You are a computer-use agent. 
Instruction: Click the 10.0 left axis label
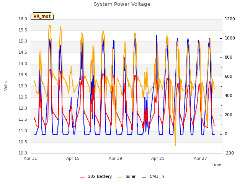pyautogui.click(x=23, y=153)
